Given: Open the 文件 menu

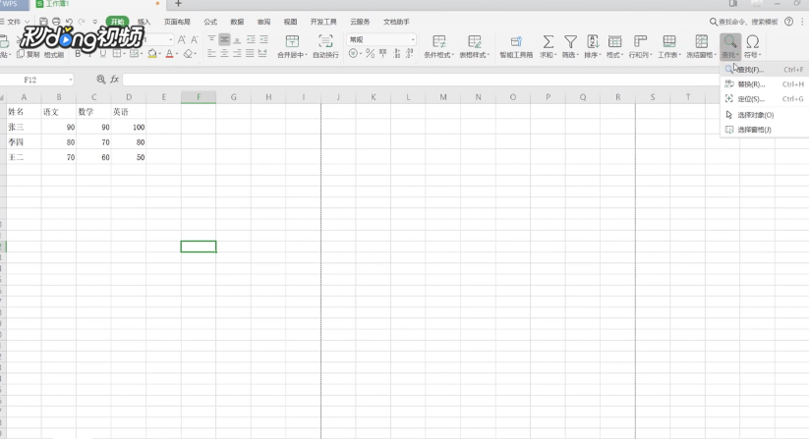Looking at the screenshot, I should [x=14, y=22].
